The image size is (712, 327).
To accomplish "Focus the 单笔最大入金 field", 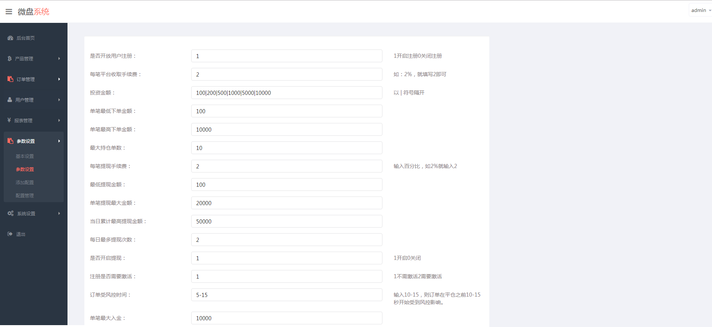I will (287, 318).
